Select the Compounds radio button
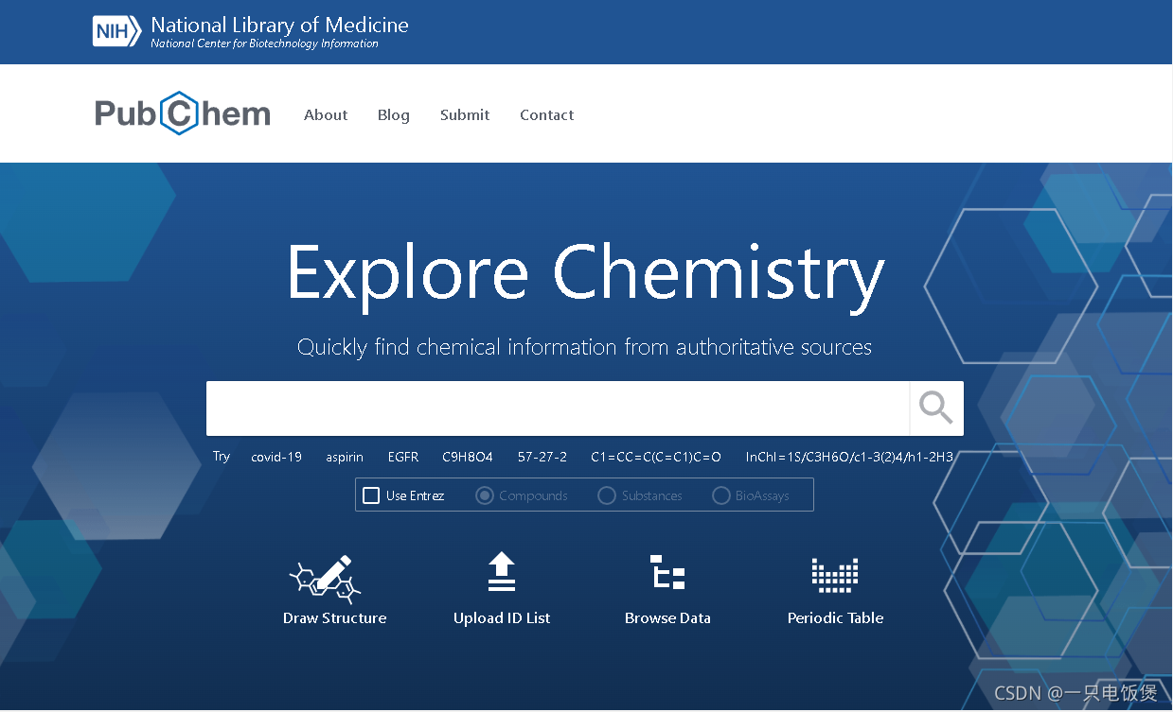Screen dimensions: 1173x712 484,495
